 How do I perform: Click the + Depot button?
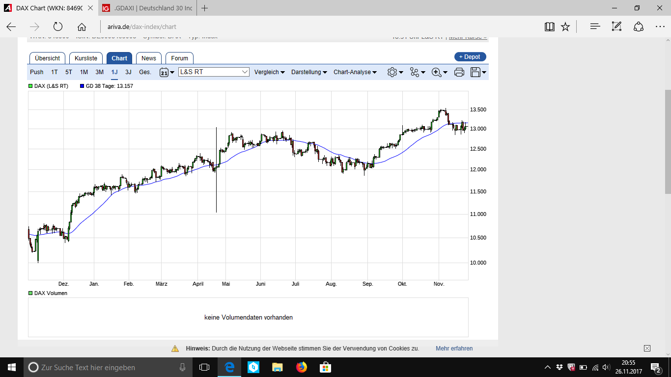(470, 56)
